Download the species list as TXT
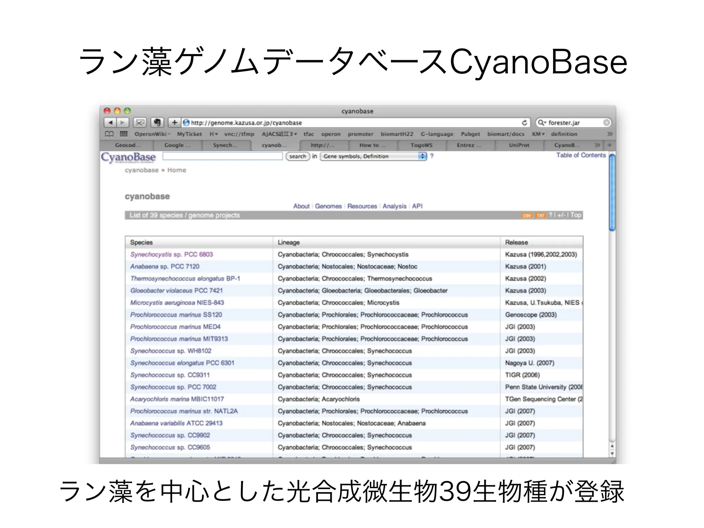Viewport: 704px width, 528px height. 540,216
